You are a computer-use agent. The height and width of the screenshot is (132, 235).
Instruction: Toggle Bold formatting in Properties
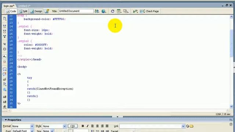83,126
